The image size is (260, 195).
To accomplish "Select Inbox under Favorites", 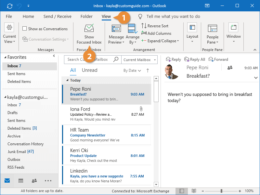I will (x=30, y=66).
